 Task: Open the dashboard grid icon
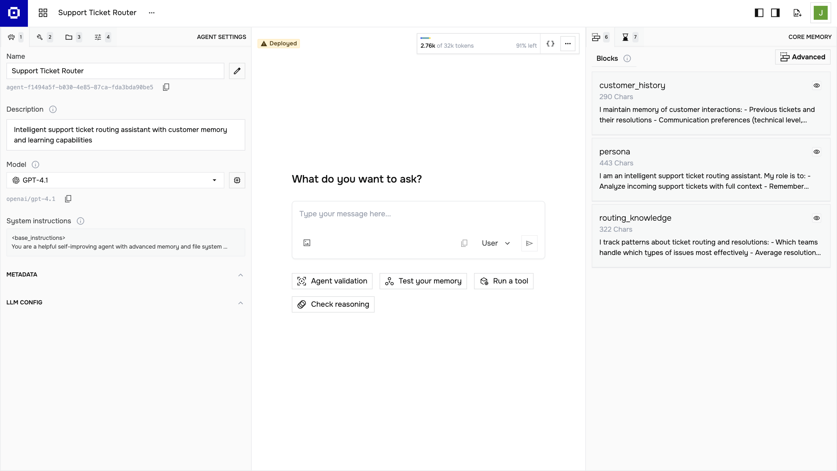pyautogui.click(x=43, y=13)
